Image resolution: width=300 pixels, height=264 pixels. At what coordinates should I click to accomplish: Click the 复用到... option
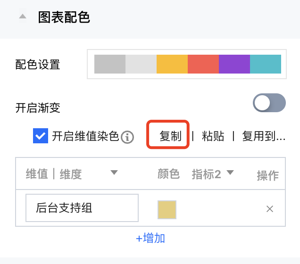pos(264,136)
